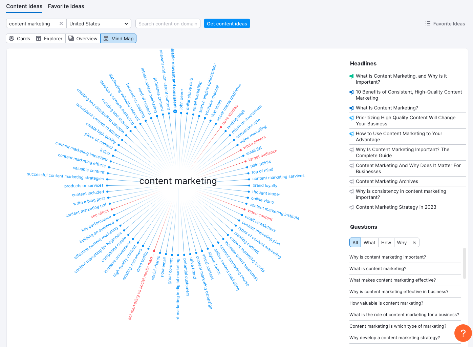Open the help question mark icon
This screenshot has width=473, height=347.
point(463,333)
